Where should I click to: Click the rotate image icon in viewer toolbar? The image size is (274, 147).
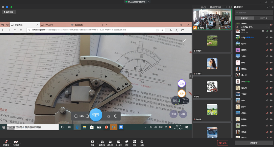point(109,116)
